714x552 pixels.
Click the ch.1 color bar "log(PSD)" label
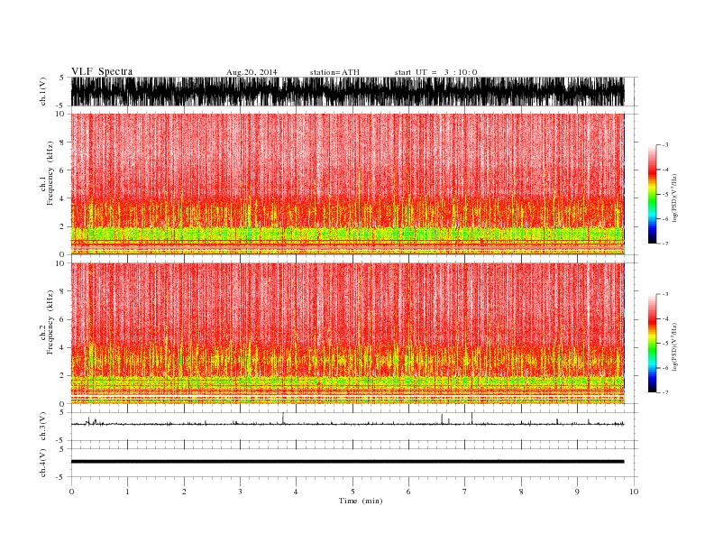pos(674,198)
